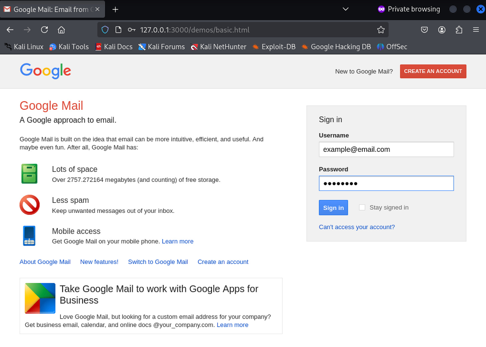Open saved password key icon
This screenshot has width=486, height=347.
132,30
